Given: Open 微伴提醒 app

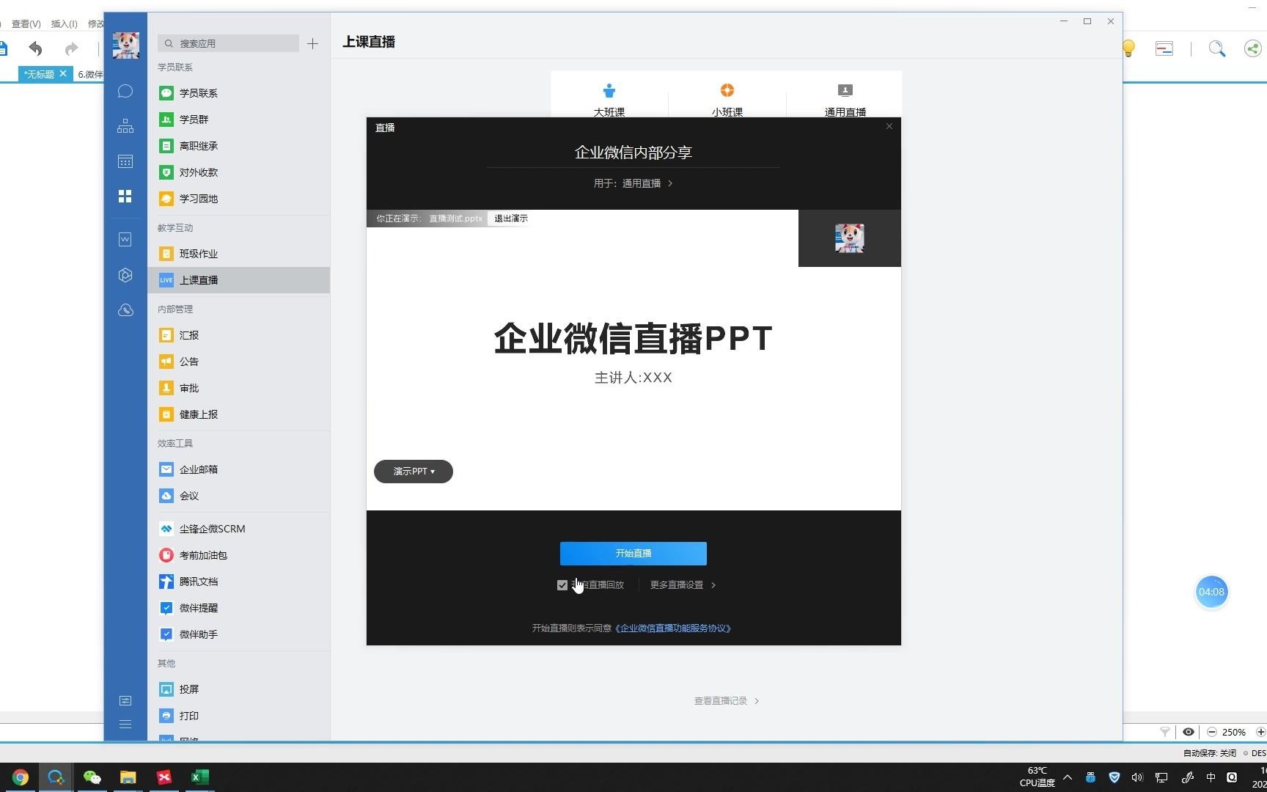Looking at the screenshot, I should (x=238, y=608).
